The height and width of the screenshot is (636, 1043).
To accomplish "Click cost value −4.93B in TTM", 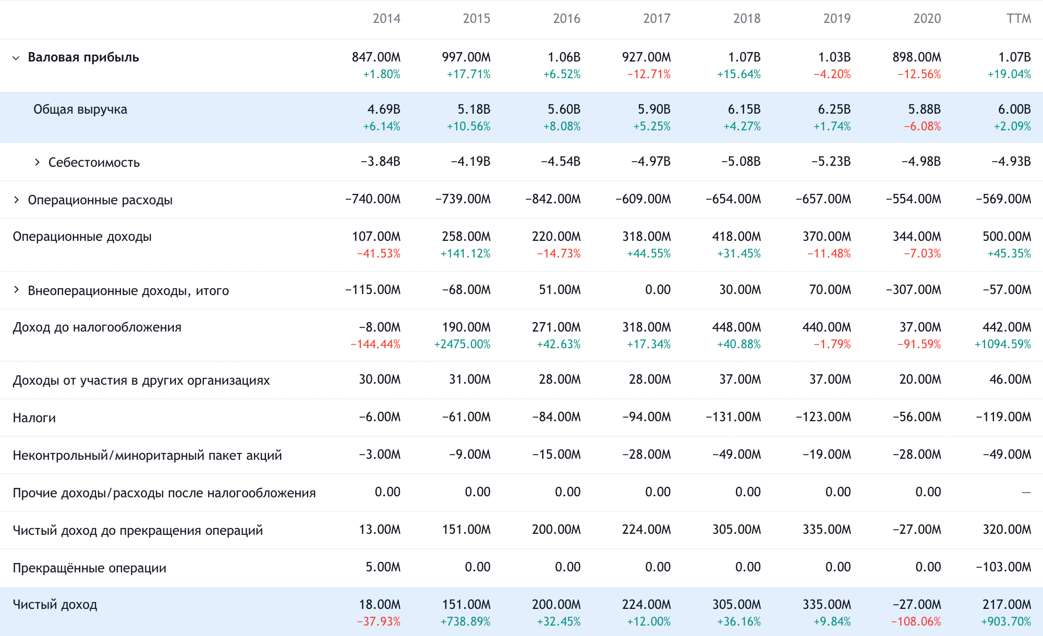I will click(x=1011, y=162).
